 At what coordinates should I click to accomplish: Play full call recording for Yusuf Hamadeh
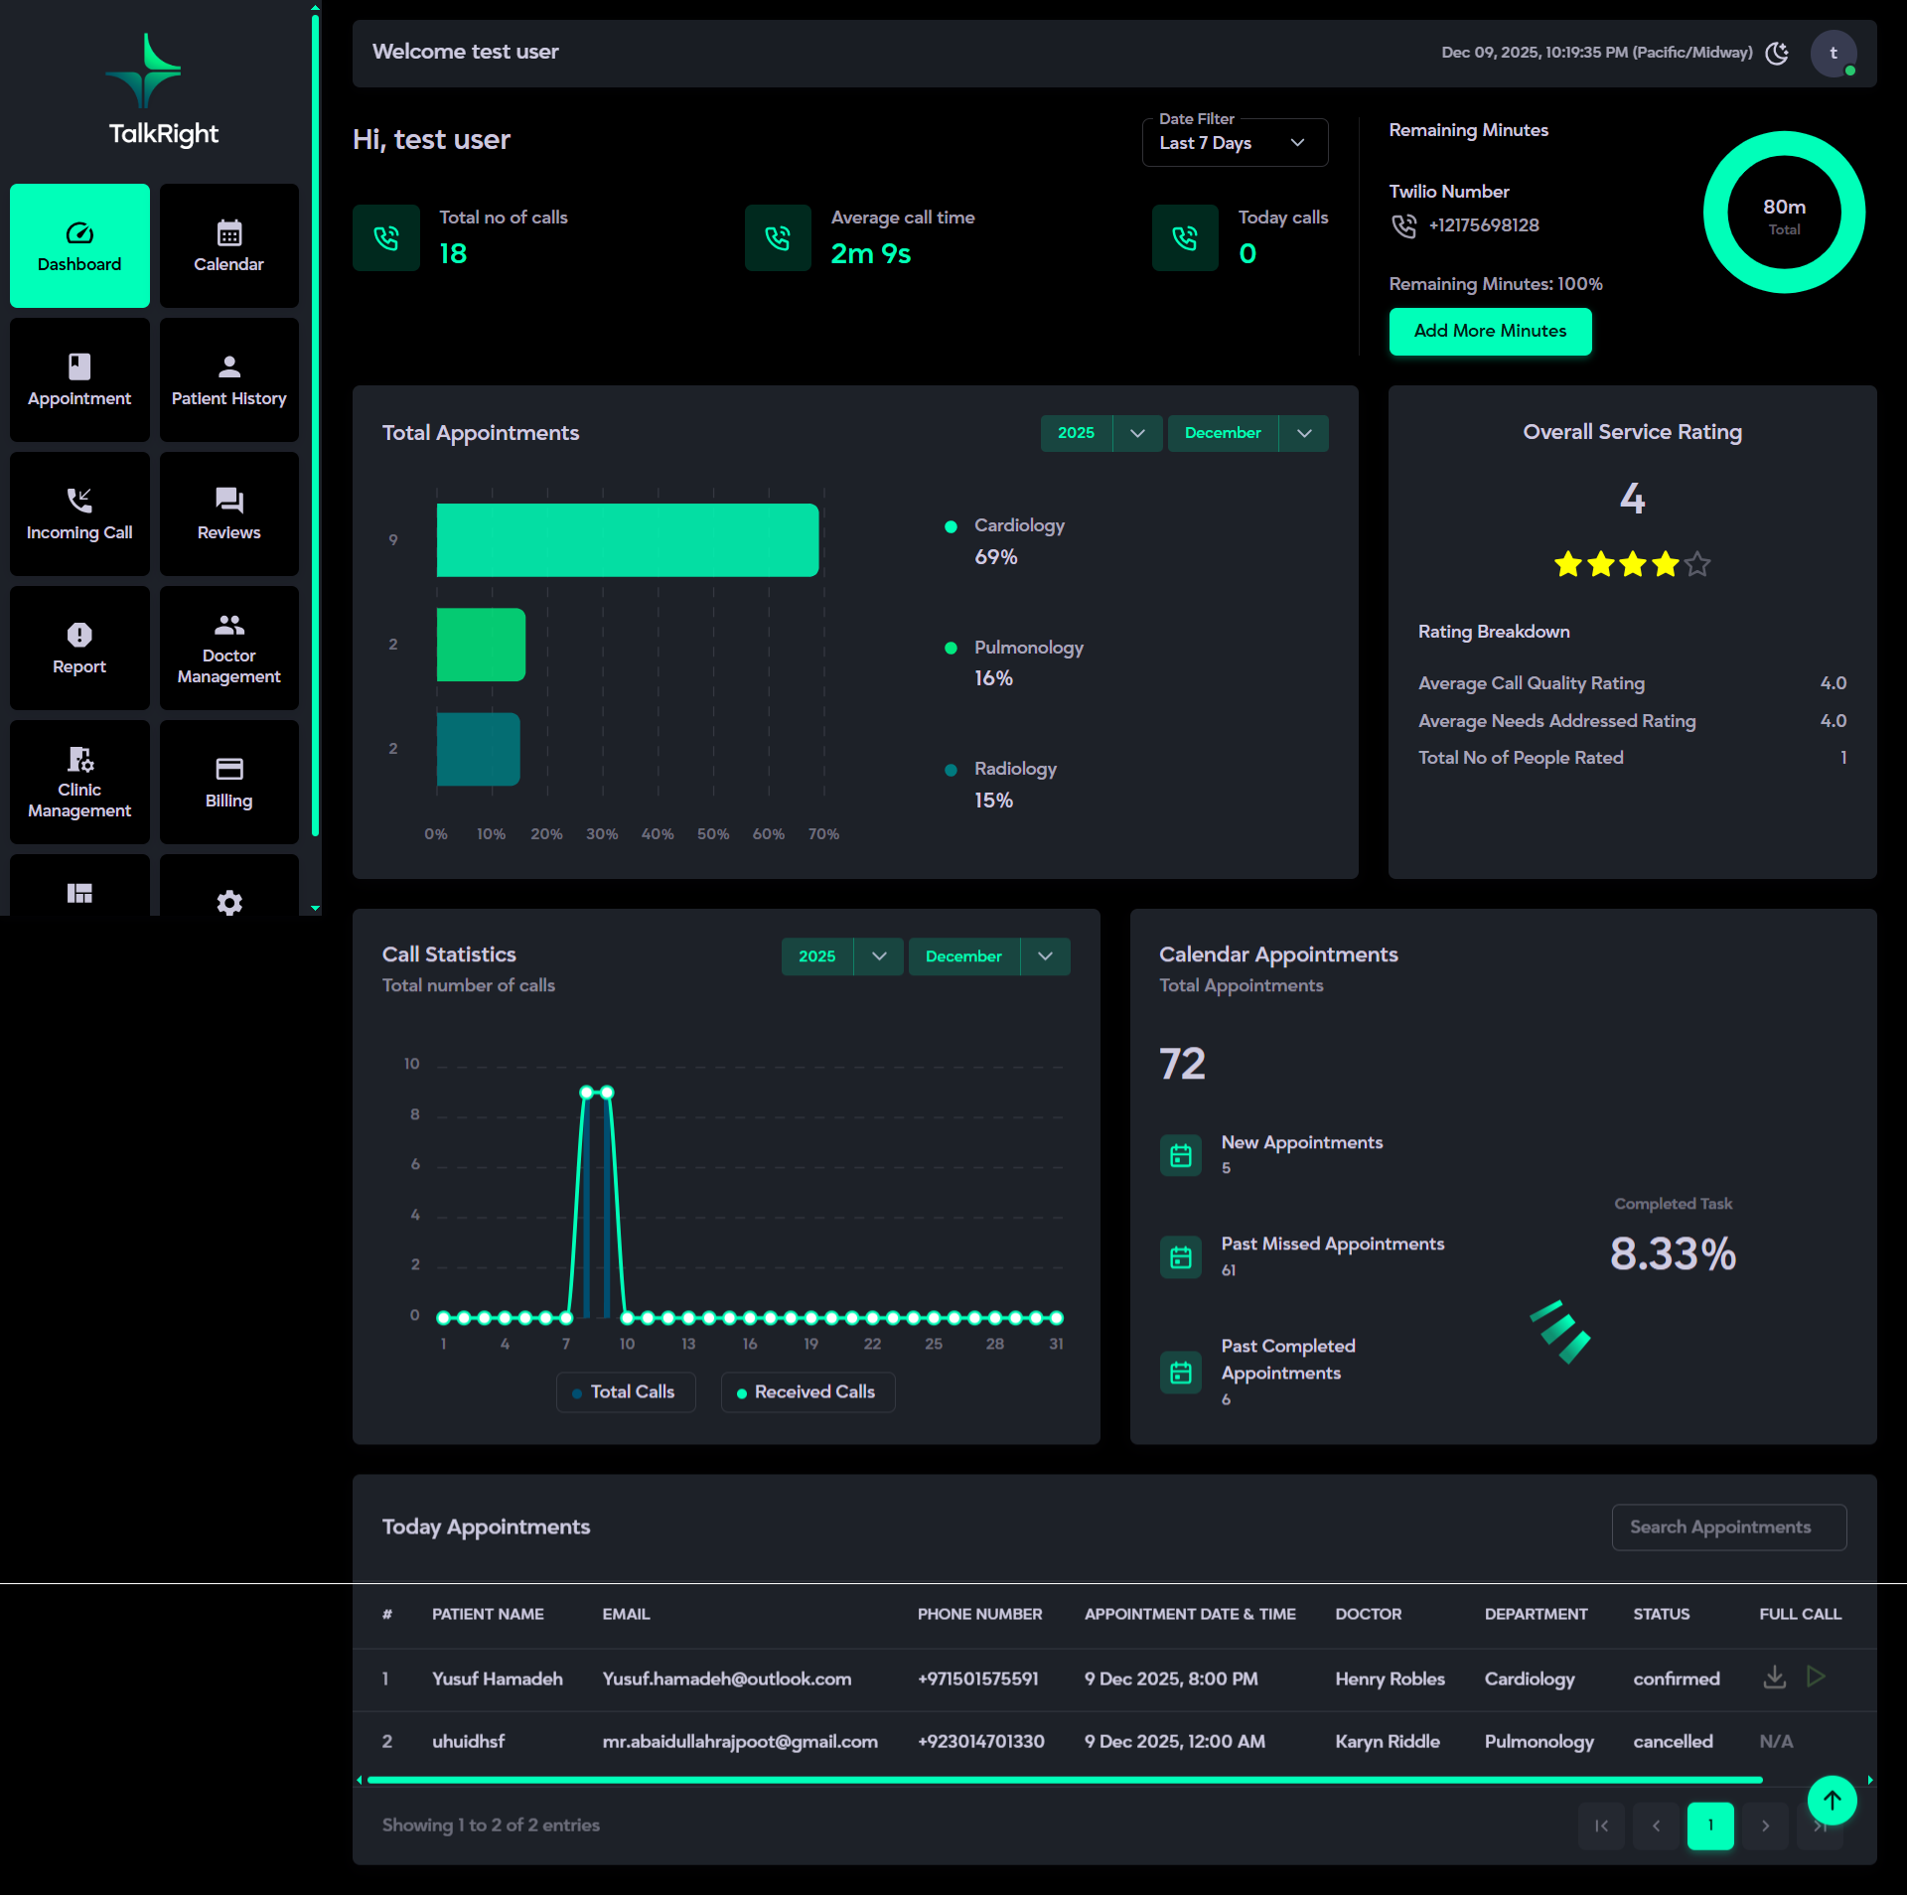[1816, 1677]
